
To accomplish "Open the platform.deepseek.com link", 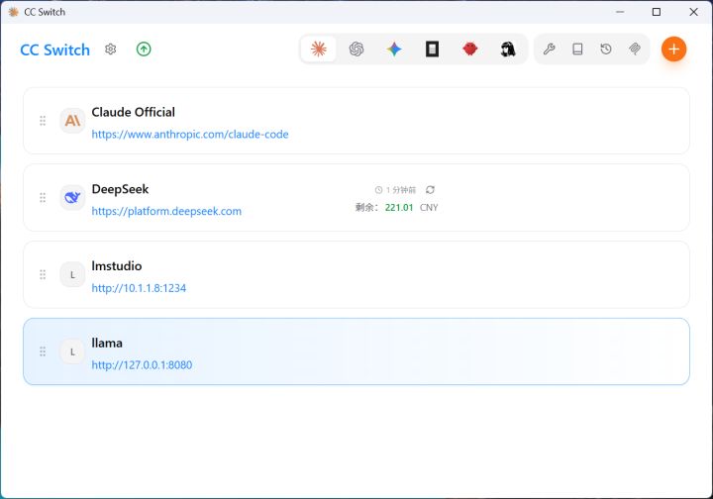I will [x=166, y=211].
